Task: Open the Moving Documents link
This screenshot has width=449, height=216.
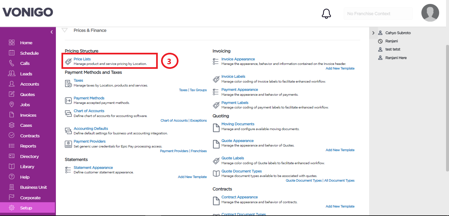Action: (x=238, y=124)
